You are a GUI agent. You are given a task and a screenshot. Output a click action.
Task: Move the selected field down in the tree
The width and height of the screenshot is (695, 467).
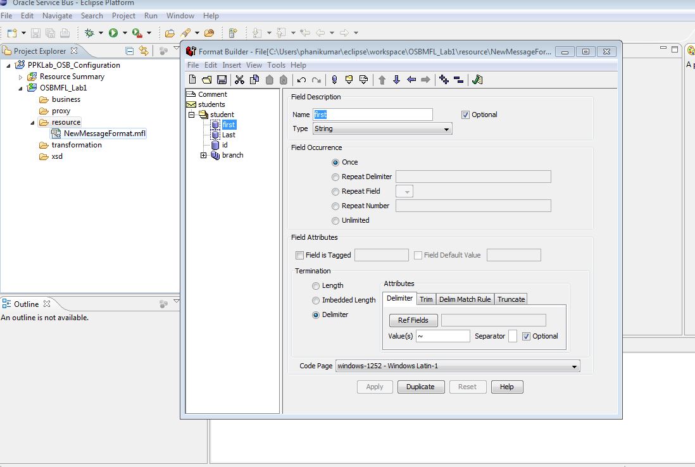click(x=396, y=79)
